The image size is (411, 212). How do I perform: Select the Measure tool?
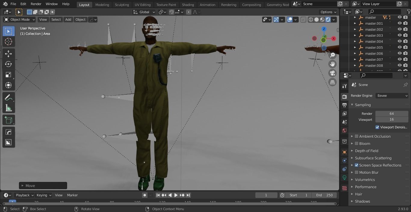coord(8,108)
